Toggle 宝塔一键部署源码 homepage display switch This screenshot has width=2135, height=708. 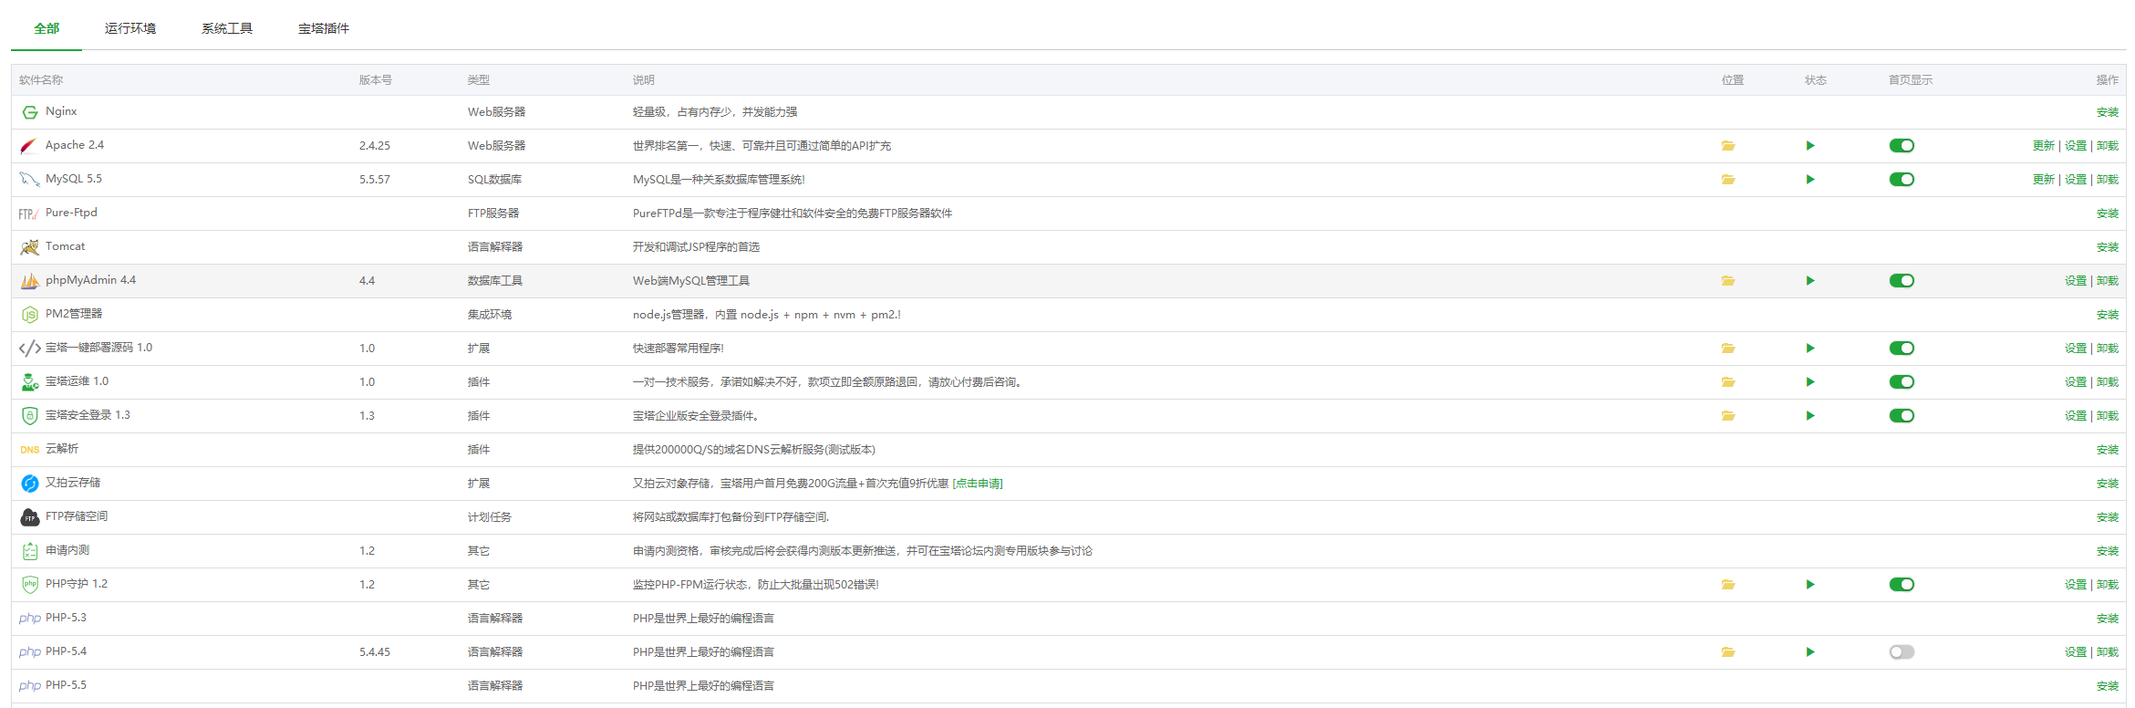(x=1902, y=349)
